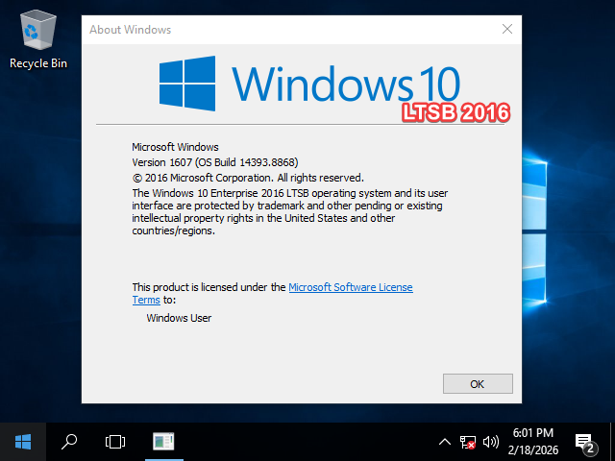Open taskbar search magnifier

(69, 442)
